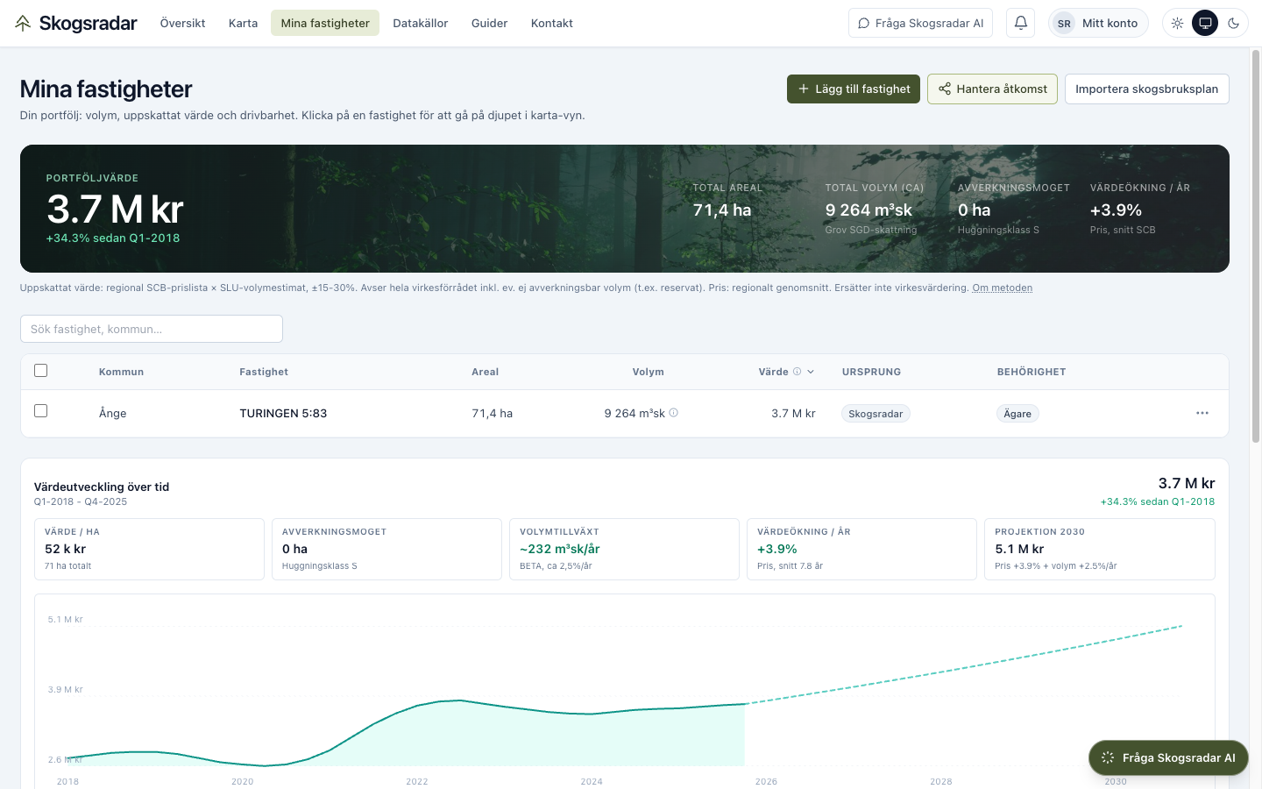The height and width of the screenshot is (789, 1262).
Task: Navigate to Guider
Action: pyautogui.click(x=489, y=24)
